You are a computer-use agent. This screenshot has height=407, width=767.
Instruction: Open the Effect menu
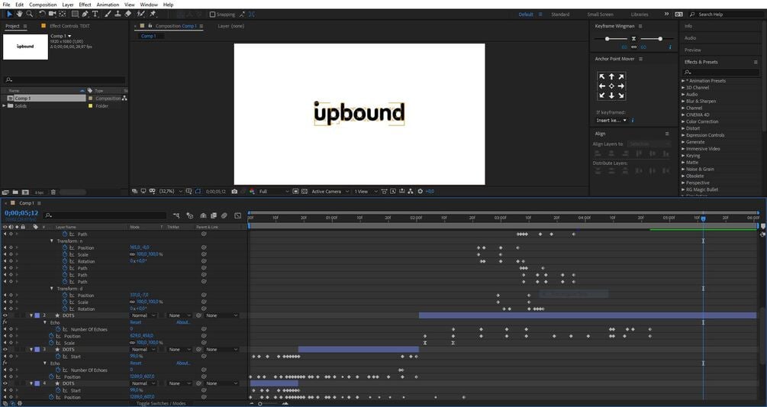point(85,5)
